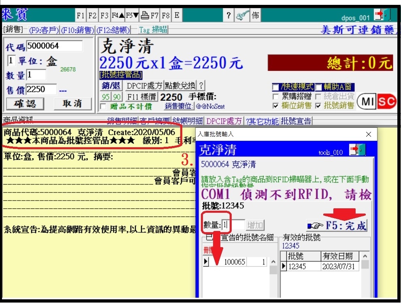
Task: Switch to the 銷售明細 tab
Action: click(122, 121)
